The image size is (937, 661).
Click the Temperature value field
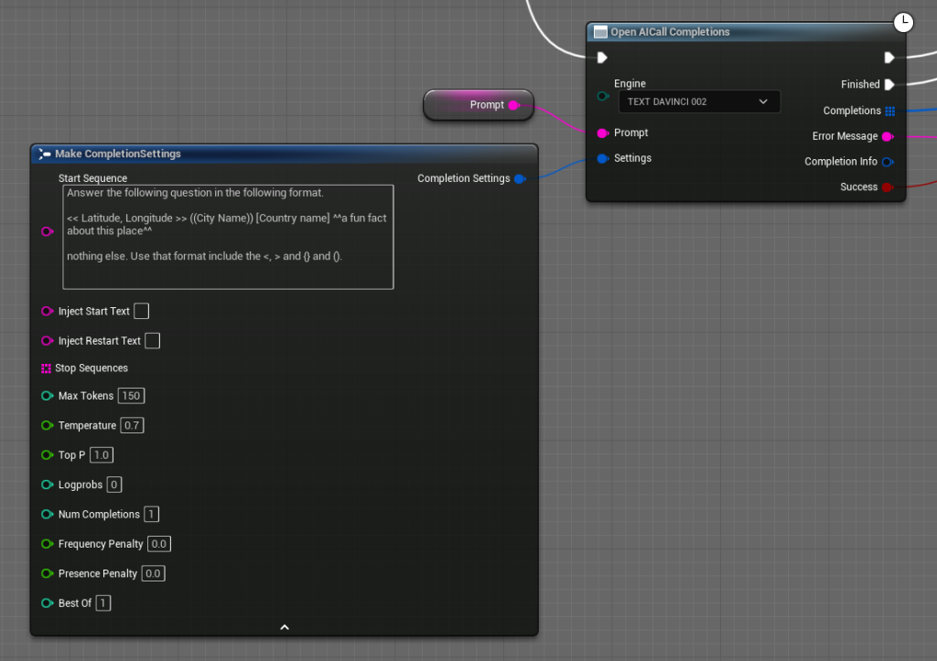tap(132, 424)
